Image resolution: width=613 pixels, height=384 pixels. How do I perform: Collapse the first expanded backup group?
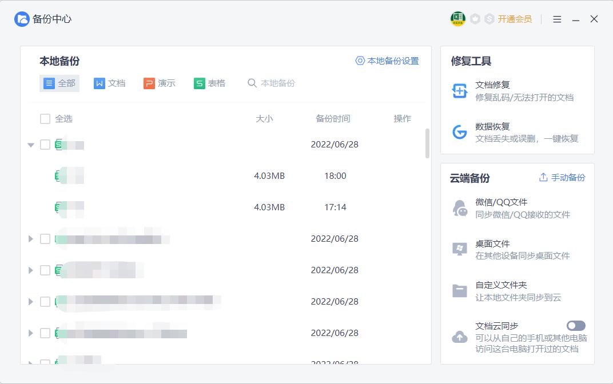pyautogui.click(x=30, y=145)
